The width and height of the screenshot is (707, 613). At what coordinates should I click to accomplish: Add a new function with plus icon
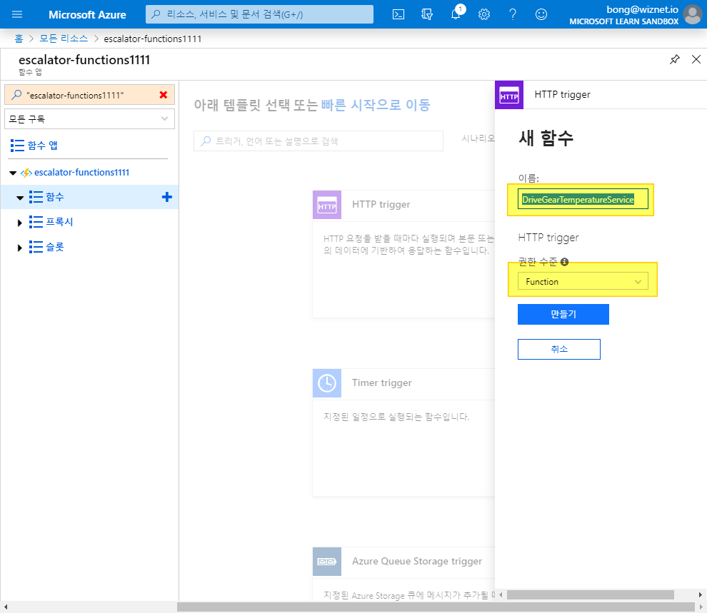(167, 197)
